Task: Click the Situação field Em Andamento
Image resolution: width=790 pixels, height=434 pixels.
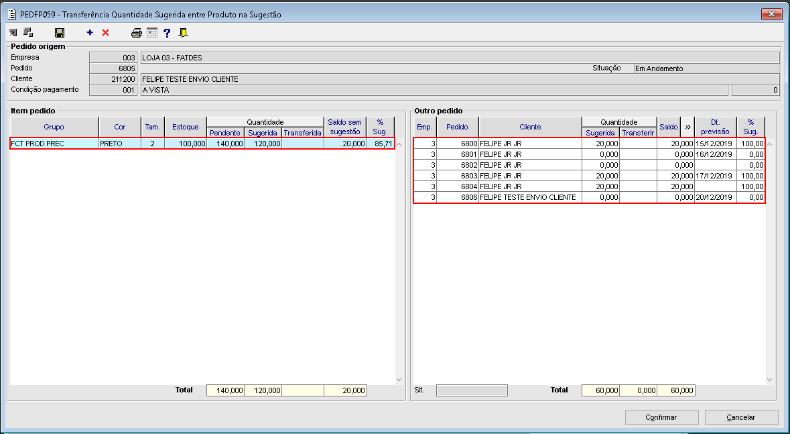Action: pos(706,68)
